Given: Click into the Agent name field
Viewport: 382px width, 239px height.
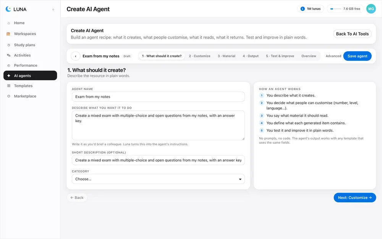Looking at the screenshot, I should 158,97.
